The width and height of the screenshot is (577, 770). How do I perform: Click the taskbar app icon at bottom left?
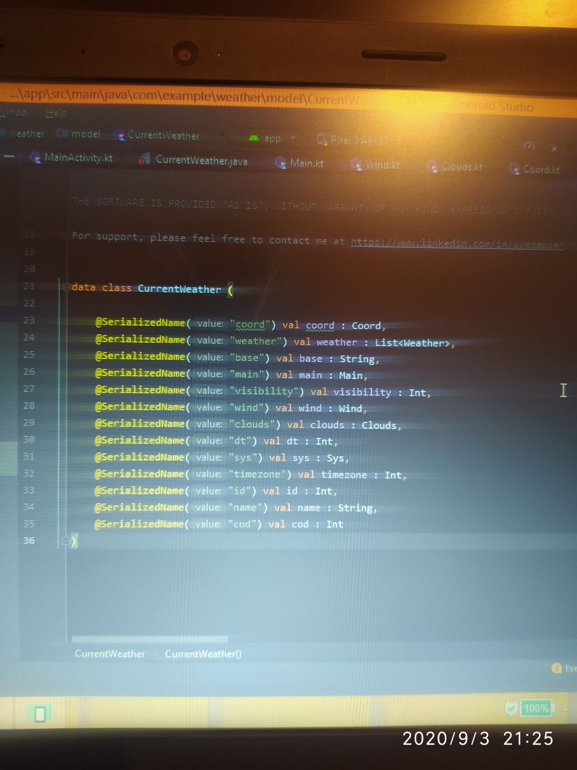click(40, 713)
